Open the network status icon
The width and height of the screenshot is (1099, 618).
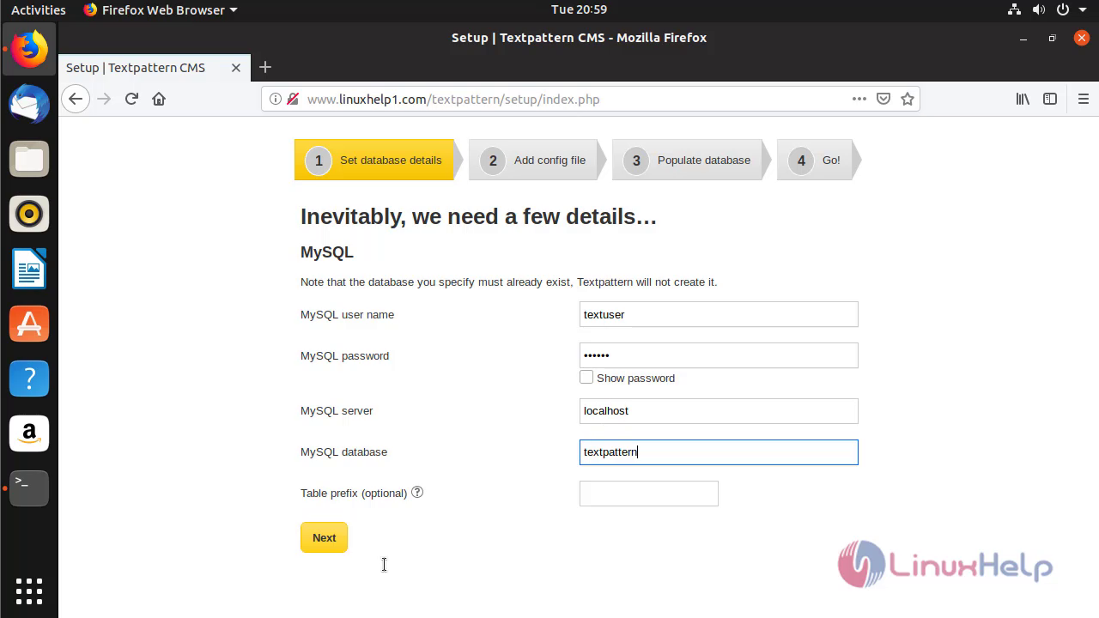[1014, 10]
